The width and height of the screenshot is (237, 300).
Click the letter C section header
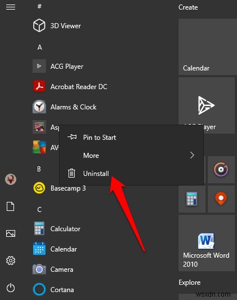click(x=39, y=210)
